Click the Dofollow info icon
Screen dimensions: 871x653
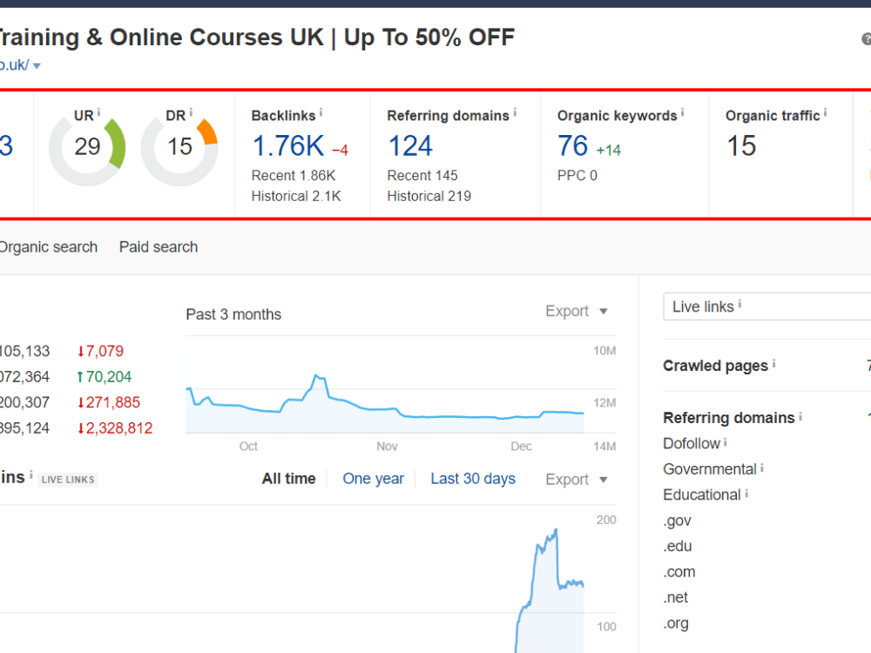pyautogui.click(x=726, y=441)
